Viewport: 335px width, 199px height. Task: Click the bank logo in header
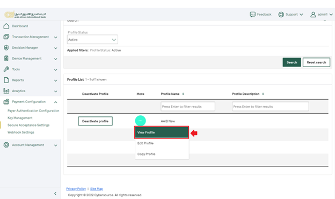click(25, 14)
